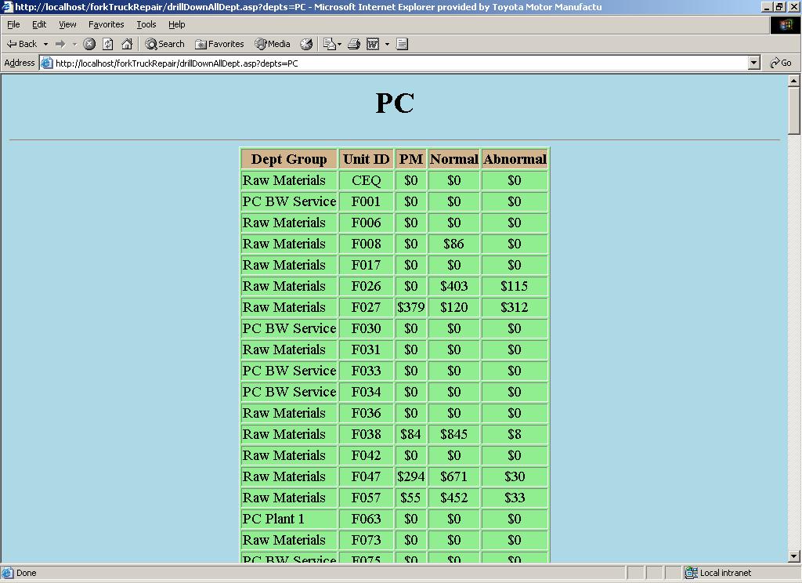Screen dimensions: 802x583
Task: Click the Abnormal column header
Action: pos(515,159)
